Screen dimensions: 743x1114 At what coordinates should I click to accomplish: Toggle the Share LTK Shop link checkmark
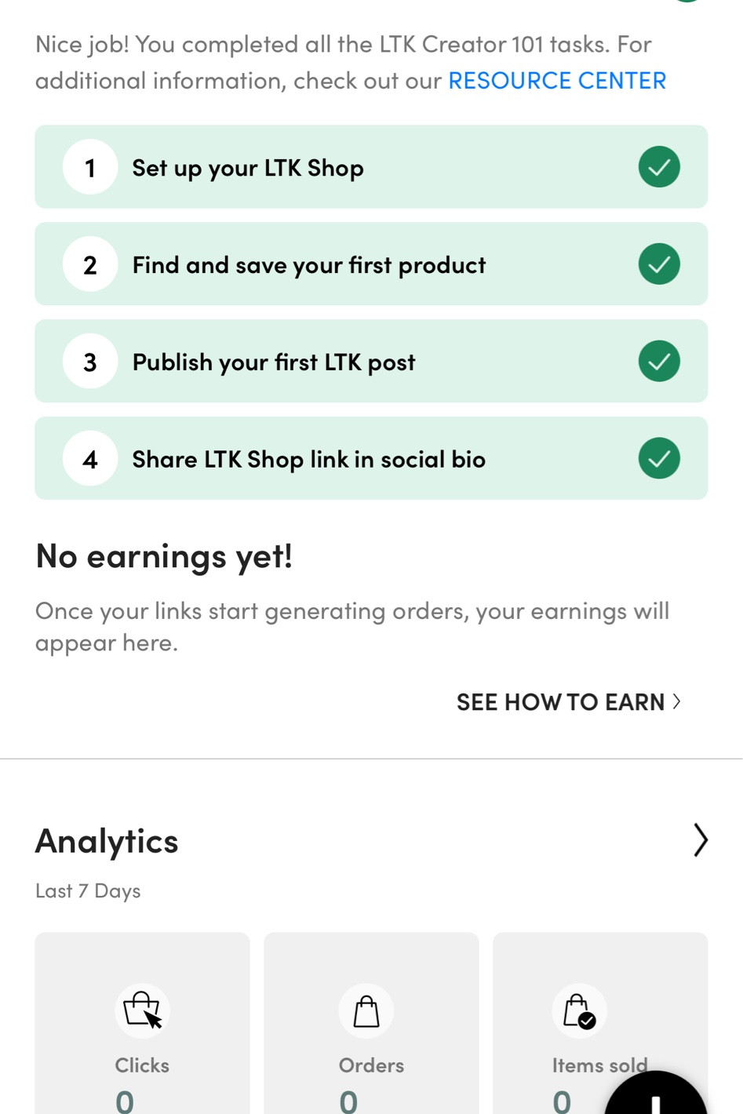coord(659,459)
